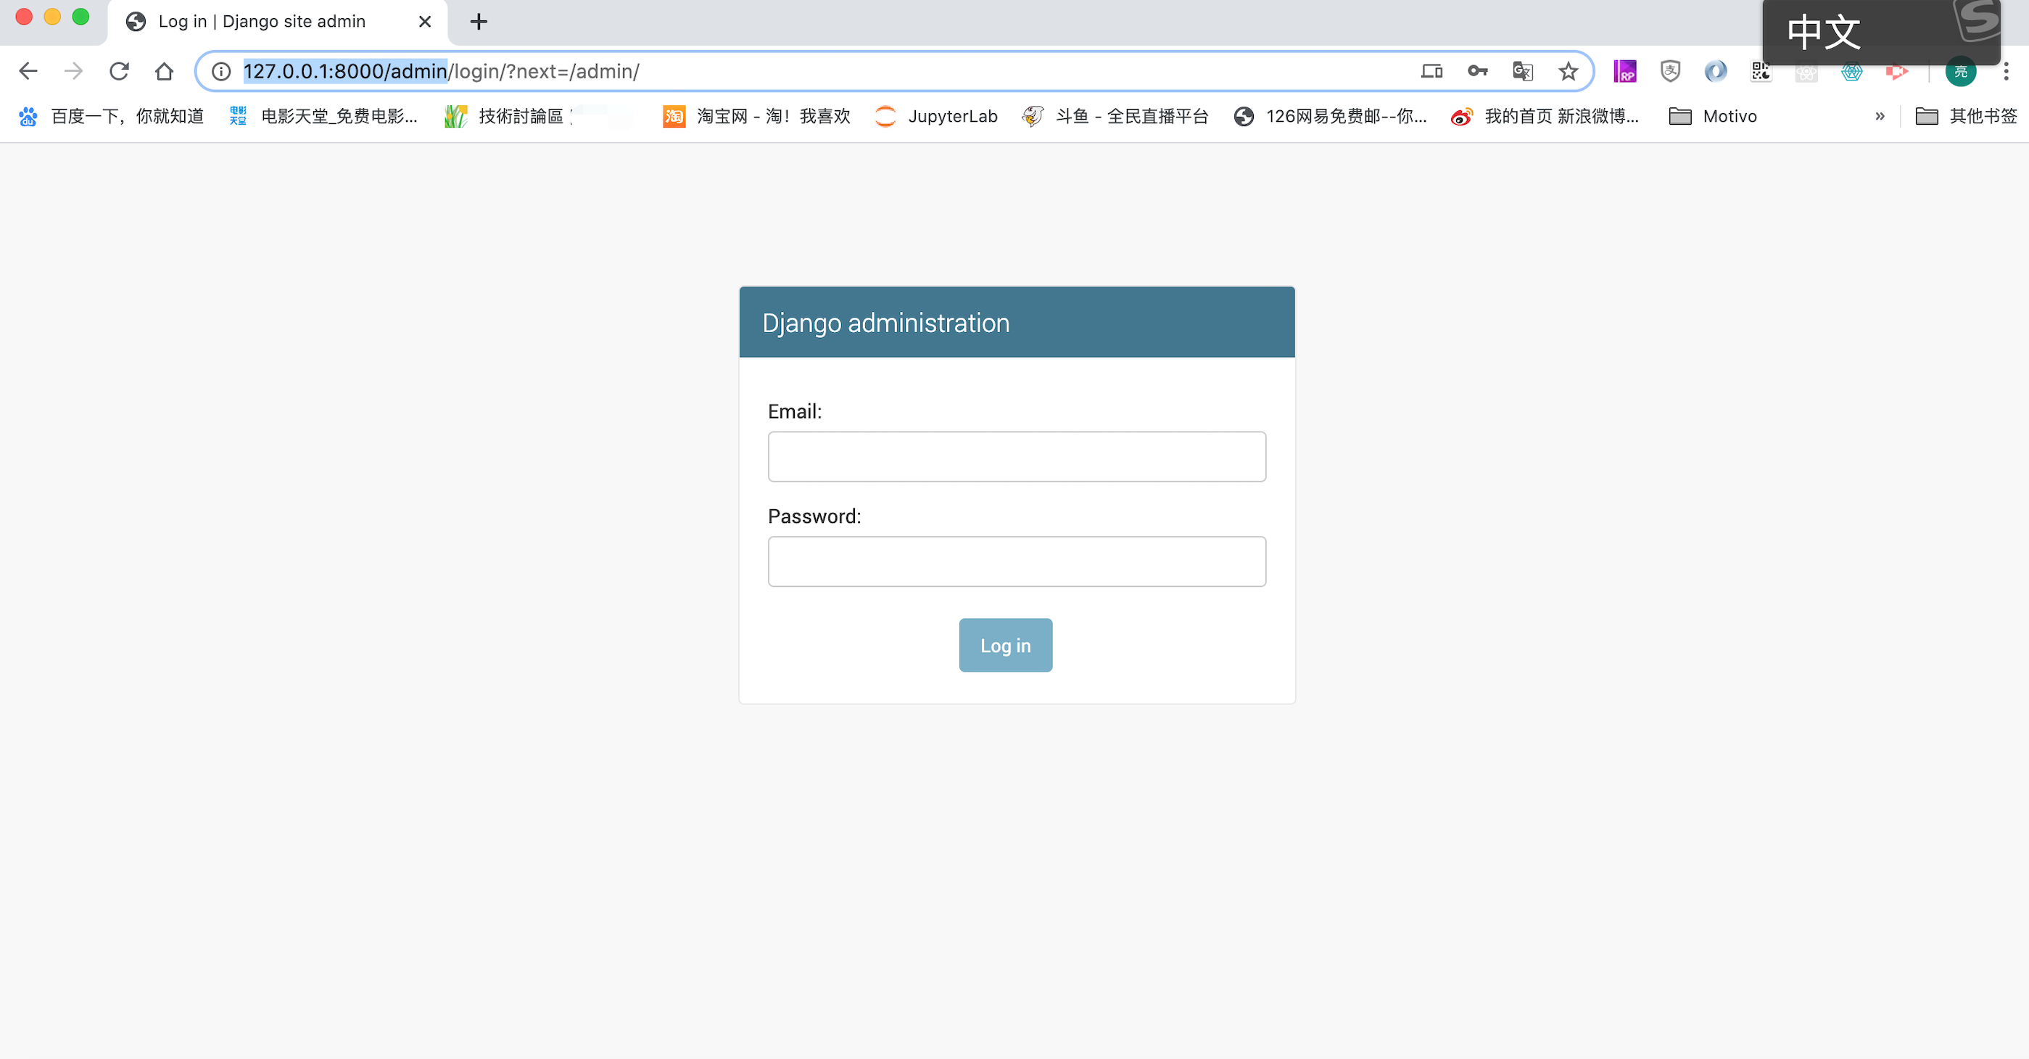Click the Axure RP extension icon
2029x1059 pixels.
(1624, 72)
